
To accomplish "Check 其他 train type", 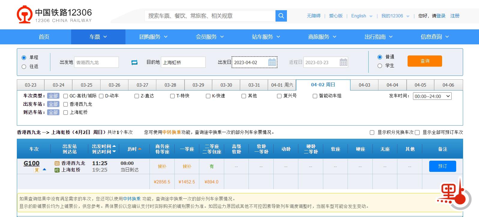I will [244, 96].
